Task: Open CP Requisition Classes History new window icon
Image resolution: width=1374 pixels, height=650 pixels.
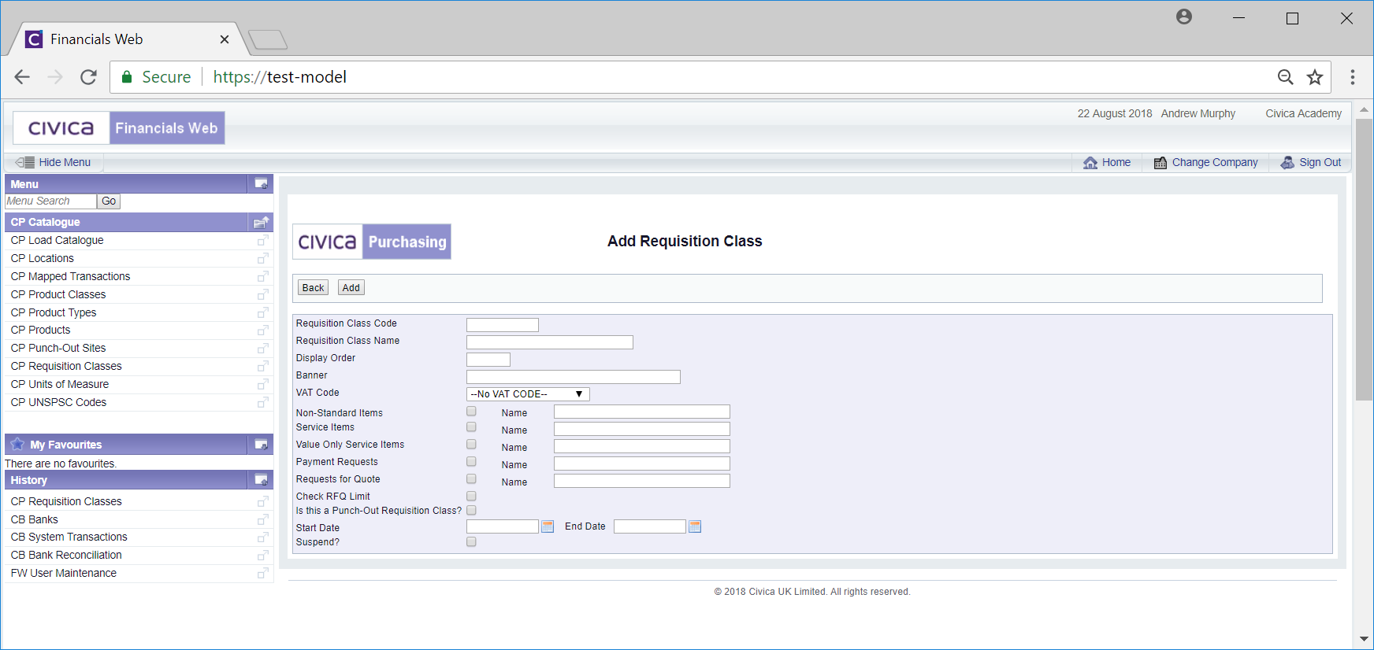Action: pyautogui.click(x=263, y=502)
